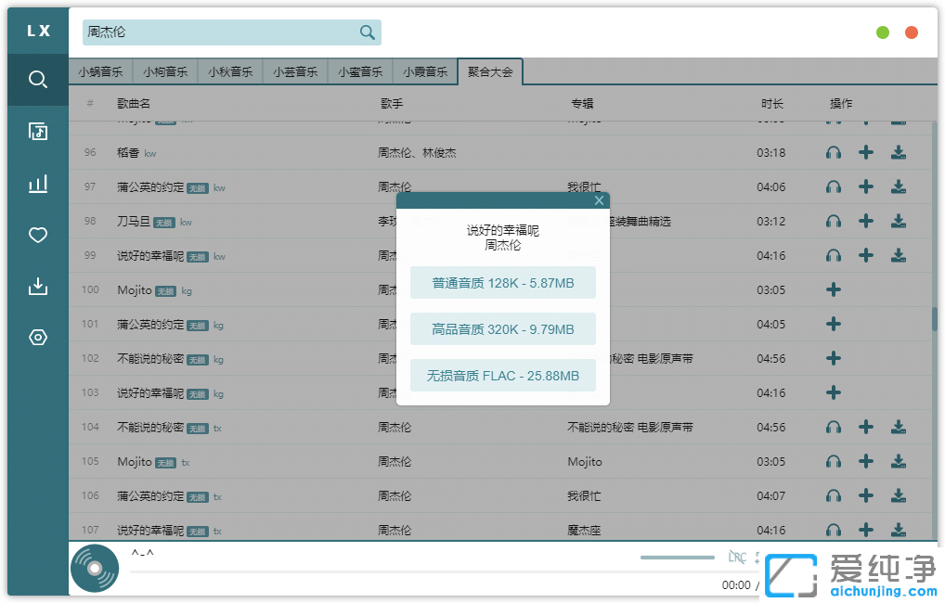Open favorites heart icon in sidebar
The height and width of the screenshot is (603, 945).
pyautogui.click(x=38, y=236)
